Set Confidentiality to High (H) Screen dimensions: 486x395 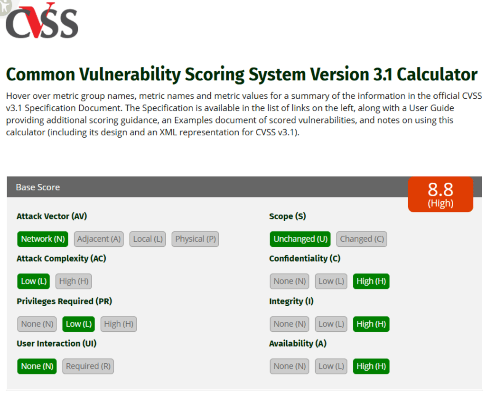click(371, 281)
